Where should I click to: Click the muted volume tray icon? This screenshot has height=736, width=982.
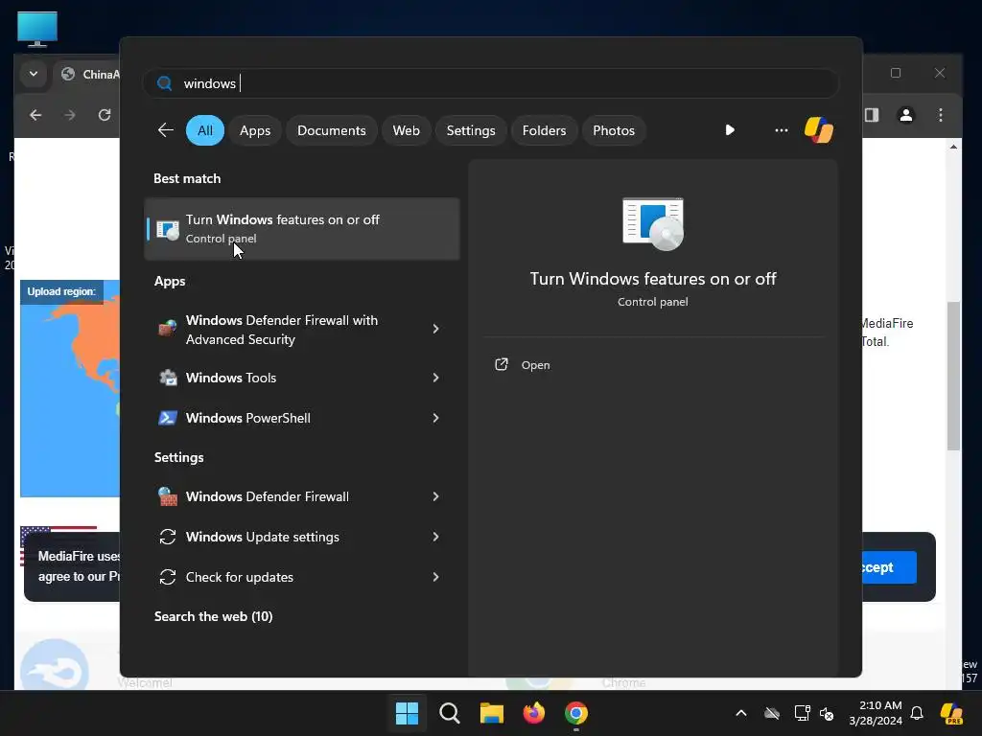(827, 713)
